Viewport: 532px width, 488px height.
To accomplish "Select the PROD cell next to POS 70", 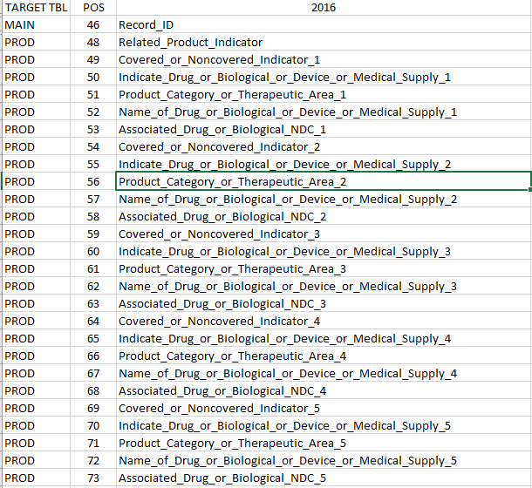I will (36, 426).
